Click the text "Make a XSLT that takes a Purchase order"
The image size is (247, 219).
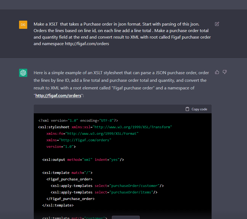(x=73, y=24)
